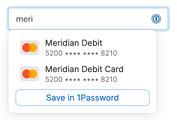The width and height of the screenshot is (177, 120).
Task: Click the Mastercard logo beside Meridian Debit
Action: click(30, 48)
